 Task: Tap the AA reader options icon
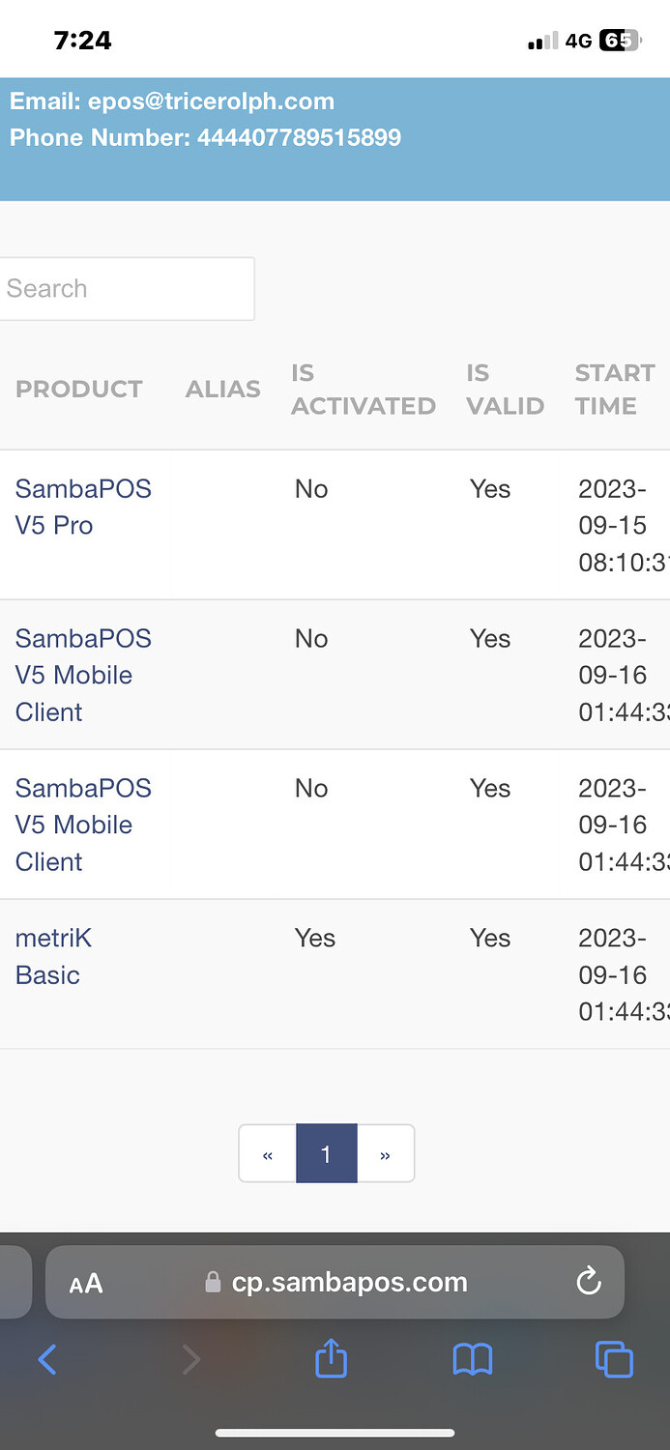86,1283
